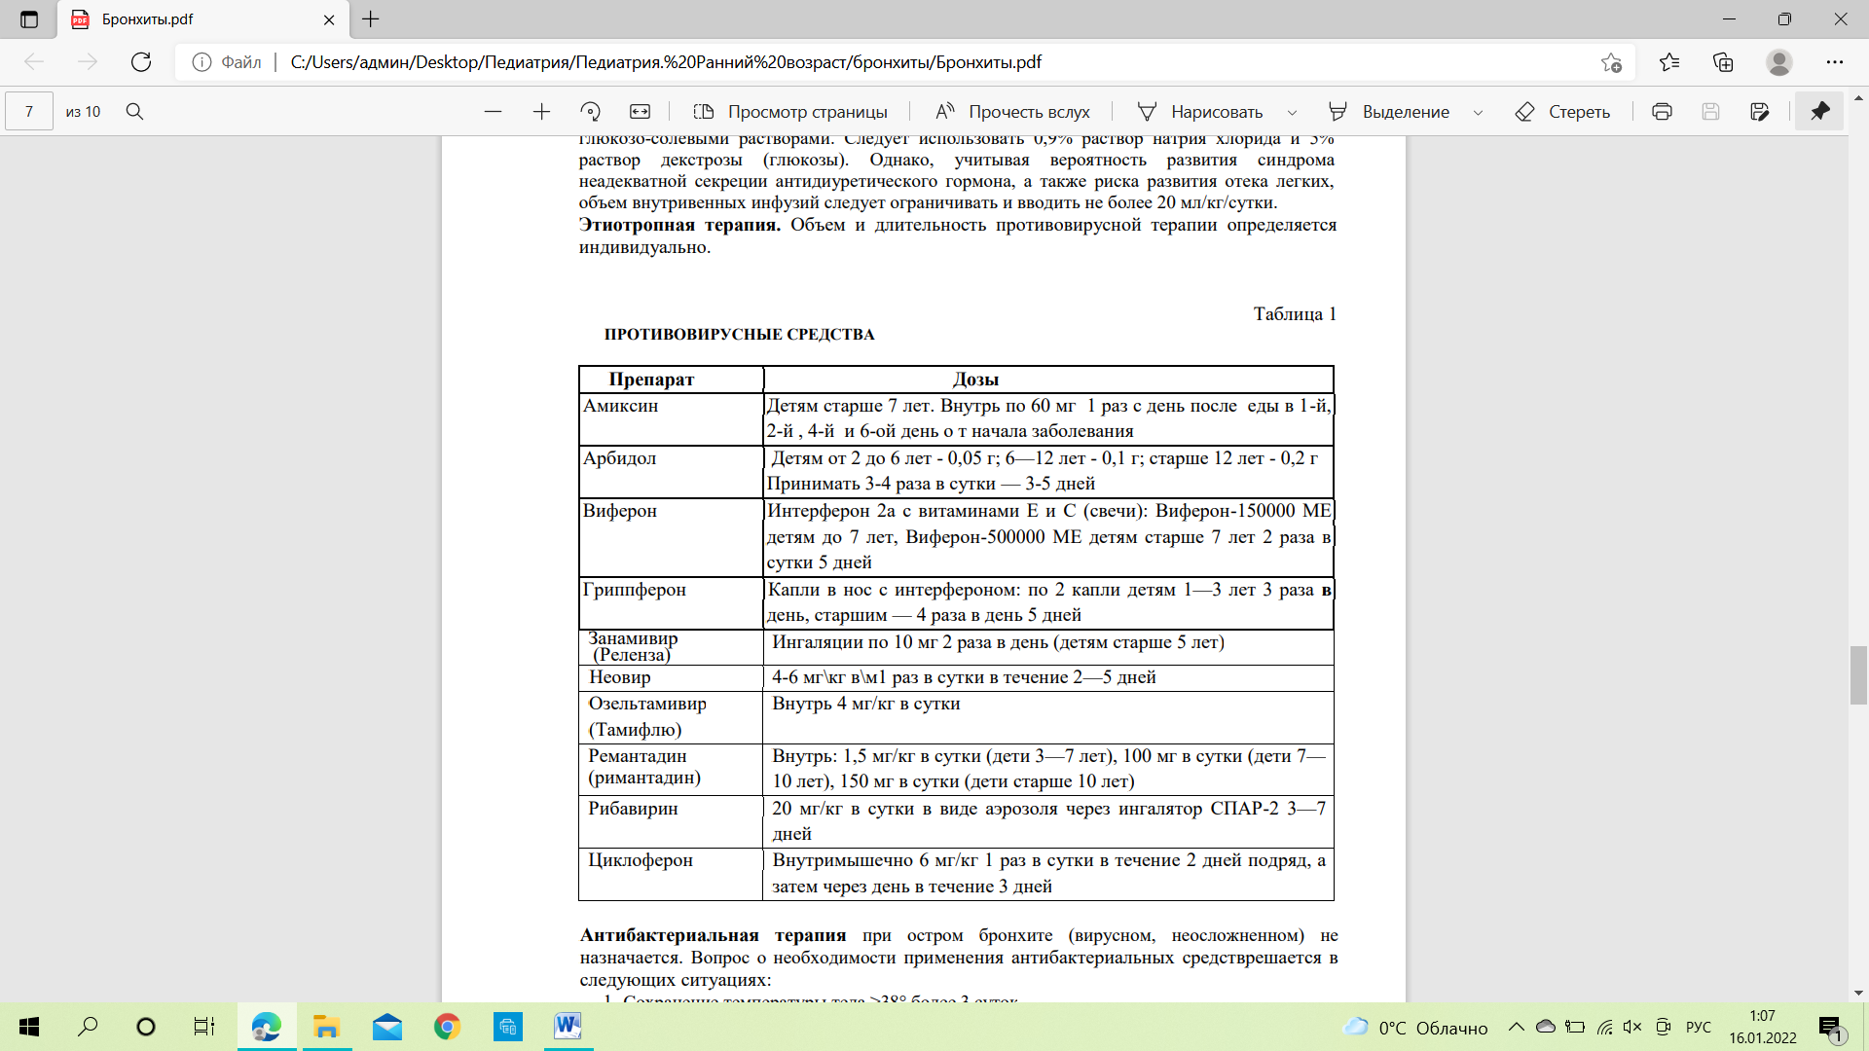Toggle the pin toolbar button
Screen dimensions: 1869x1051
[1819, 112]
